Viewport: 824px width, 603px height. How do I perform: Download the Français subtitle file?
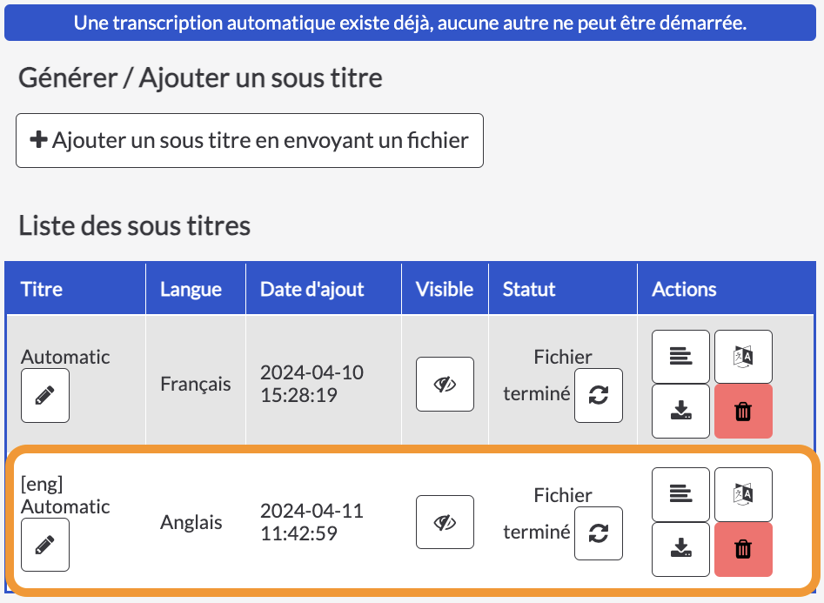coord(680,411)
